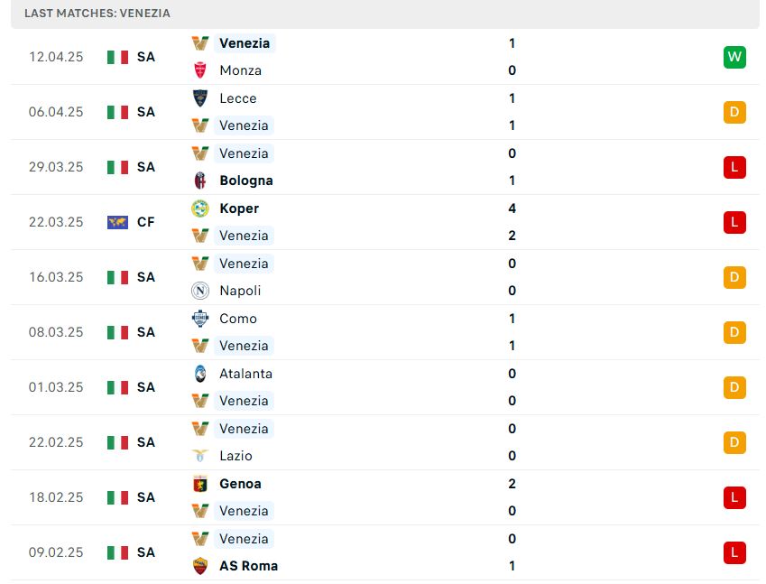Select the 12.04.25 match date row
The height and width of the screenshot is (584, 766).
click(x=385, y=57)
